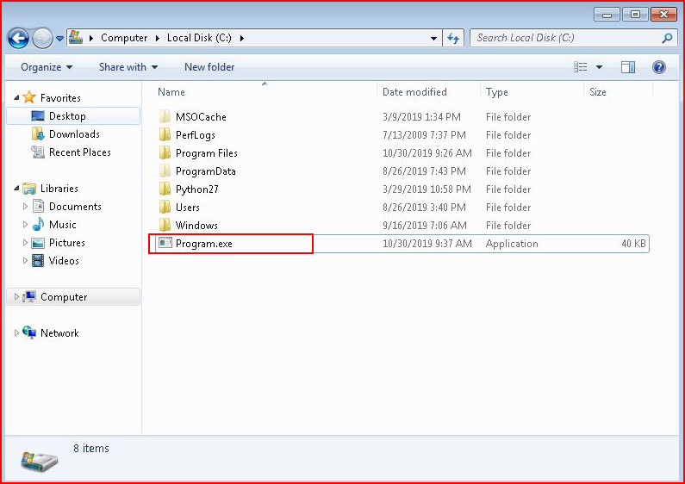The image size is (685, 484).
Task: Open the view options dropdown arrow
Action: pyautogui.click(x=600, y=67)
